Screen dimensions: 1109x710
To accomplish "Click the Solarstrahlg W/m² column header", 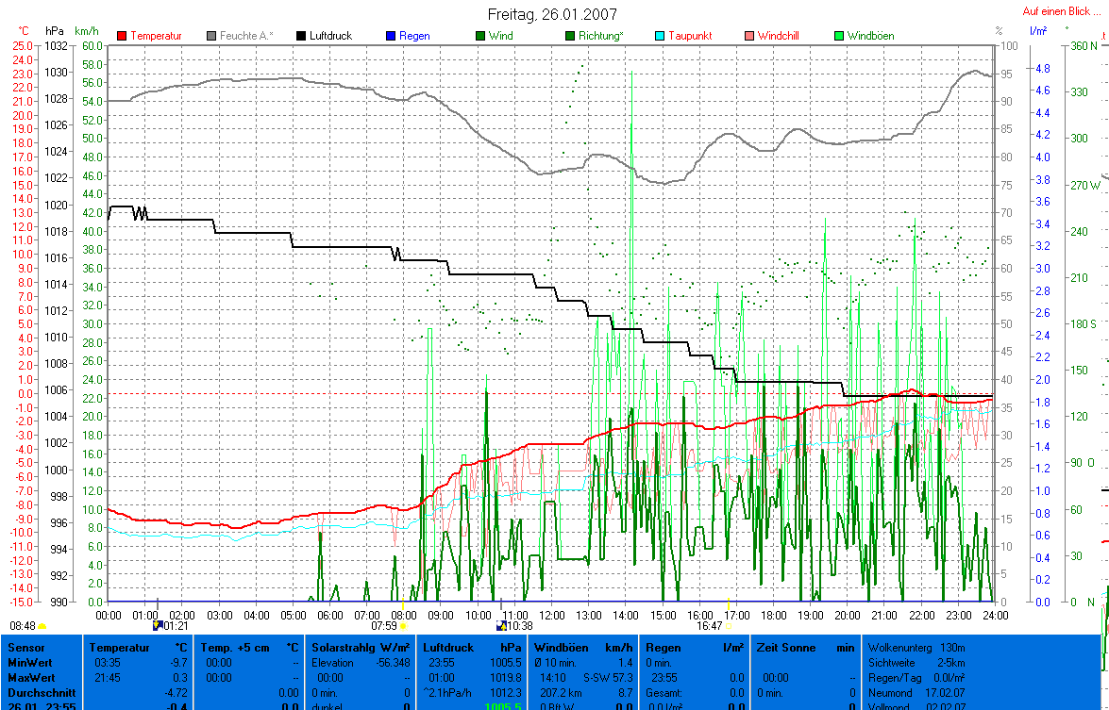I will tap(359, 648).
